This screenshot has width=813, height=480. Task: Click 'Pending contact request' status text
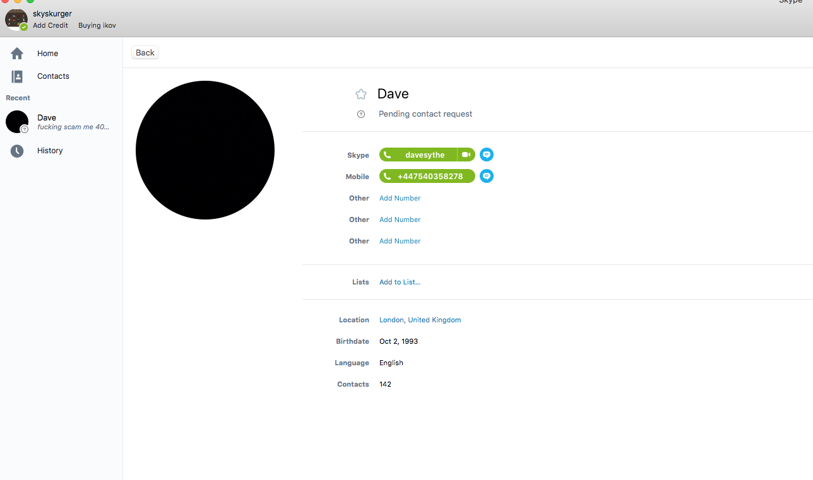tap(425, 114)
